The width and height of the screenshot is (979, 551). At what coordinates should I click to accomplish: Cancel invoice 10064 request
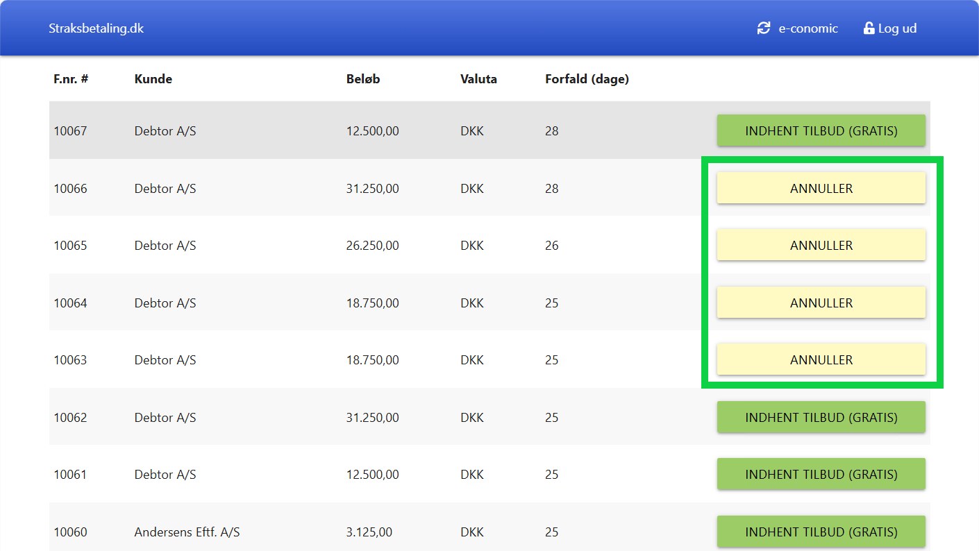pos(821,303)
